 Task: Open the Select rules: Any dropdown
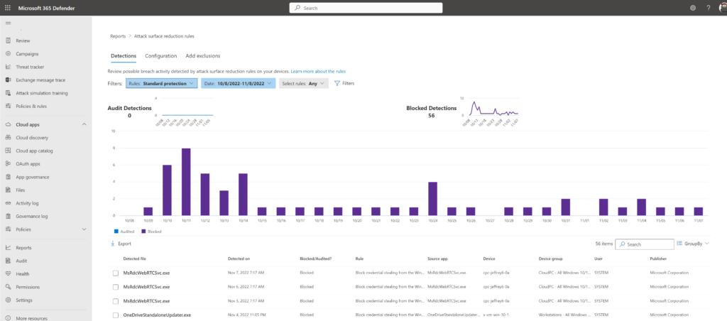303,84
